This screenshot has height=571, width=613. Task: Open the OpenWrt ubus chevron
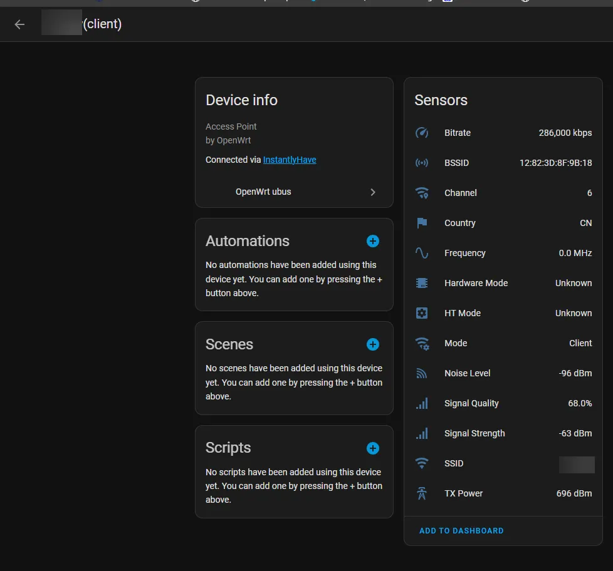[373, 192]
